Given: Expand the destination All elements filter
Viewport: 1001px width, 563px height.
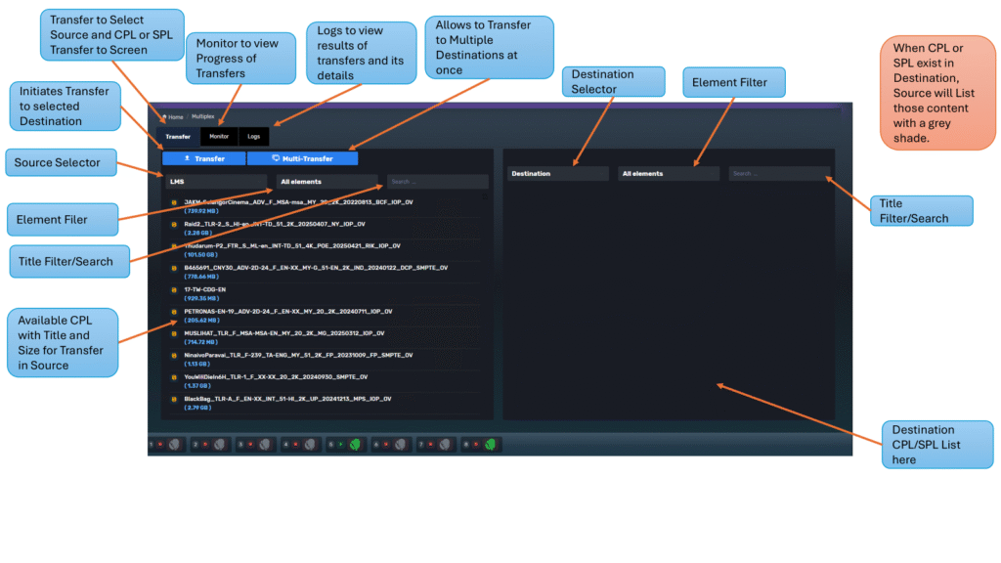Looking at the screenshot, I should pyautogui.click(x=670, y=174).
